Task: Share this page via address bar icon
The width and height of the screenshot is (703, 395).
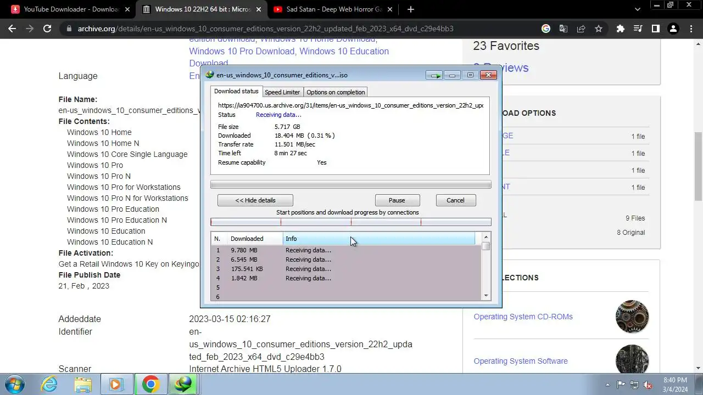Action: 581,29
